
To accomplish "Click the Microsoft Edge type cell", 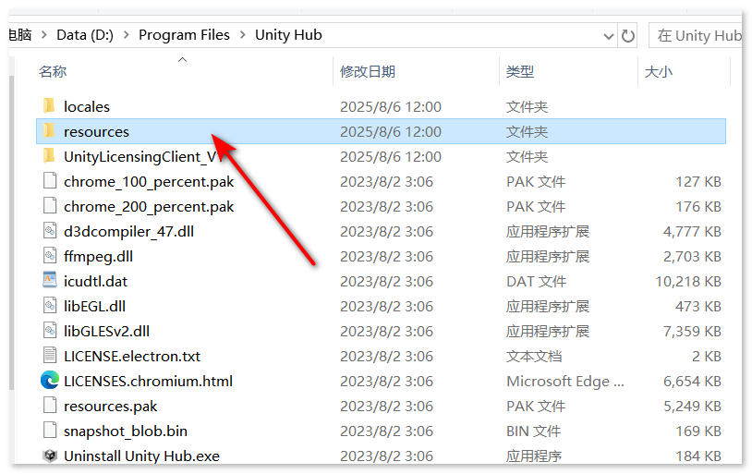I will tap(565, 381).
